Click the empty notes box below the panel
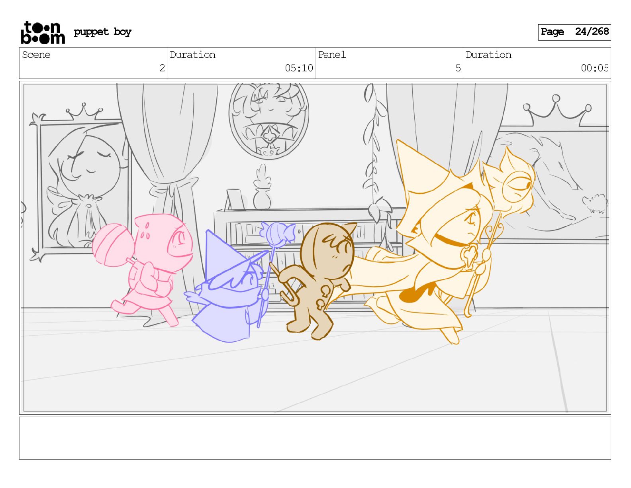This screenshot has height=488, width=631. [315, 438]
